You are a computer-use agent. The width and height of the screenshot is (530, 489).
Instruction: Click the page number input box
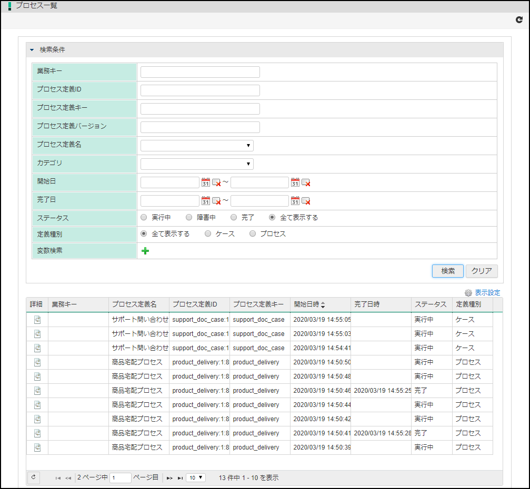[x=121, y=478]
